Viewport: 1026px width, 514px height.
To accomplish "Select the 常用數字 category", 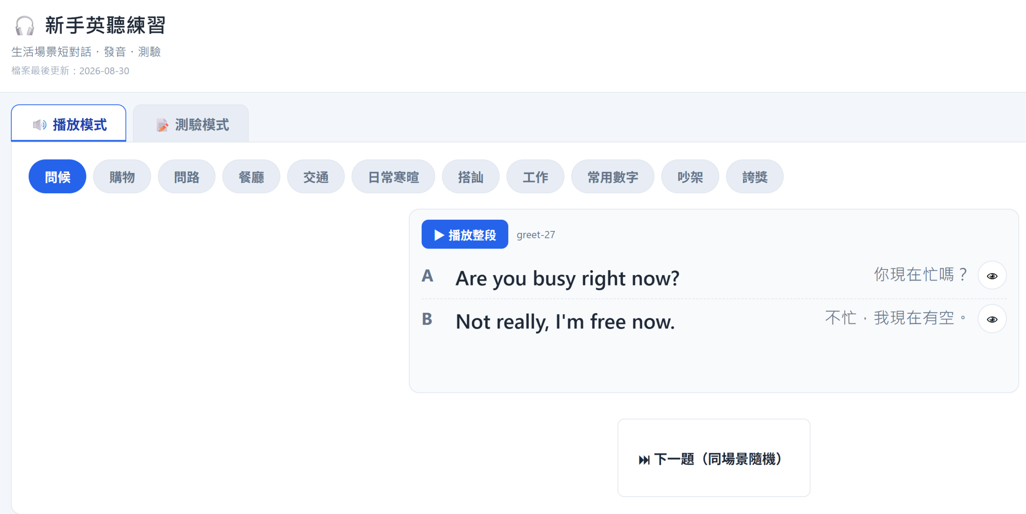I will pyautogui.click(x=613, y=177).
